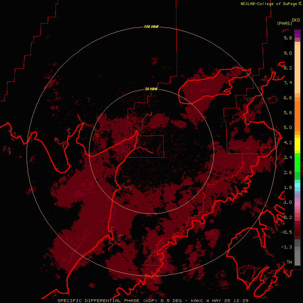Click the 4.2 legend value
This screenshot has width=303, height=303.
coord(288,143)
